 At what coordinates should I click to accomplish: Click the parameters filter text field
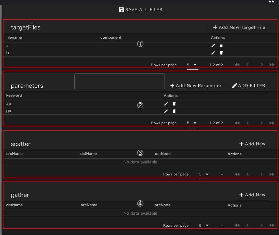point(119,81)
